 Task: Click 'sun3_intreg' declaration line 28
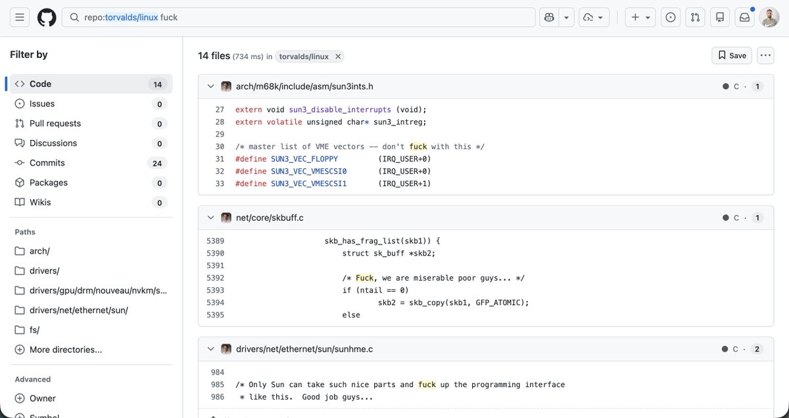(331, 122)
